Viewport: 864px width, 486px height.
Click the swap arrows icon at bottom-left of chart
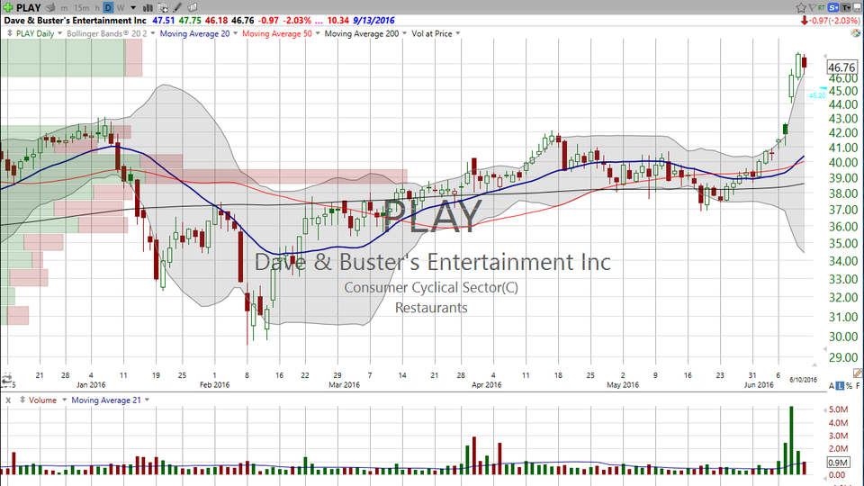6,379
